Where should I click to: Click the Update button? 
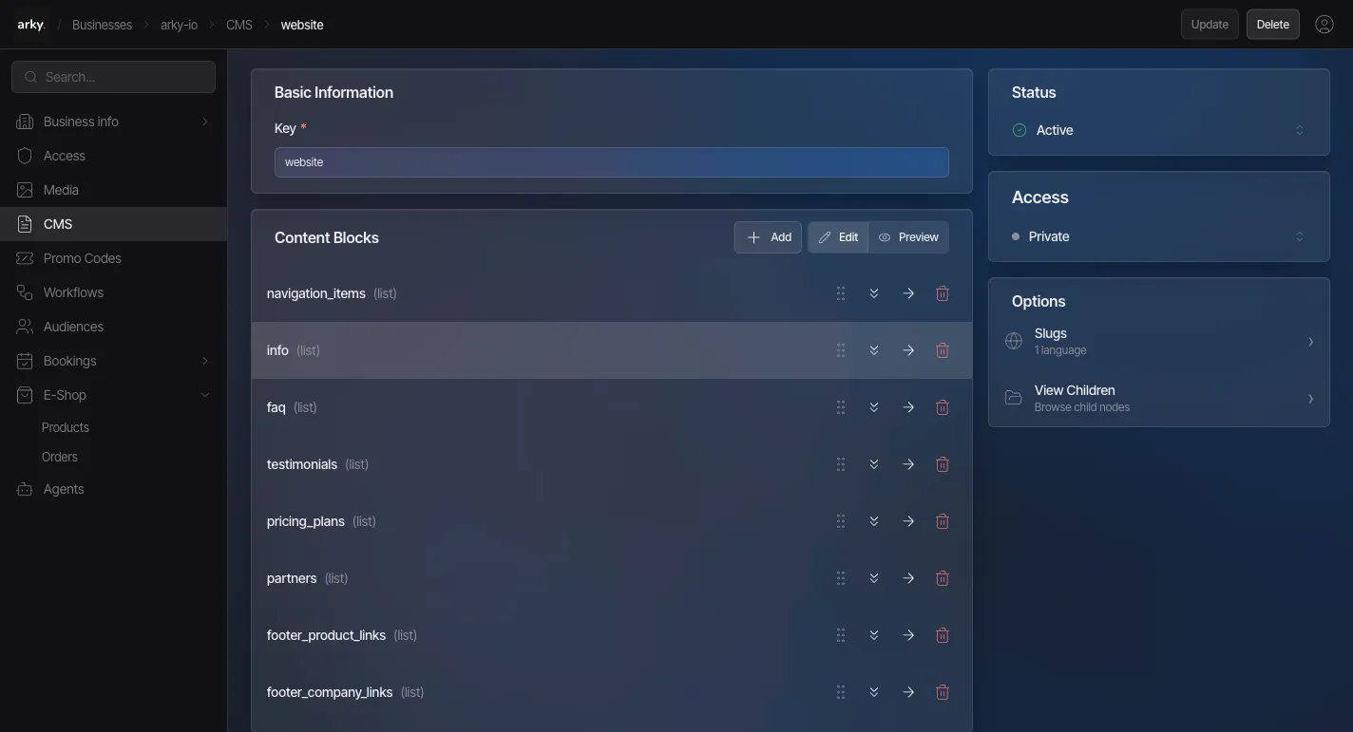point(1209,24)
